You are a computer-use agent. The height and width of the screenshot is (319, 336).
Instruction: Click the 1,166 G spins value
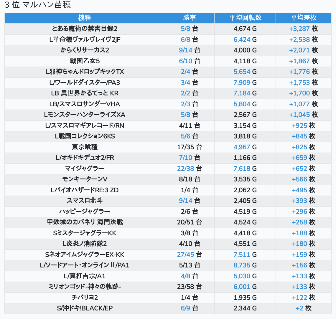(x=245, y=158)
